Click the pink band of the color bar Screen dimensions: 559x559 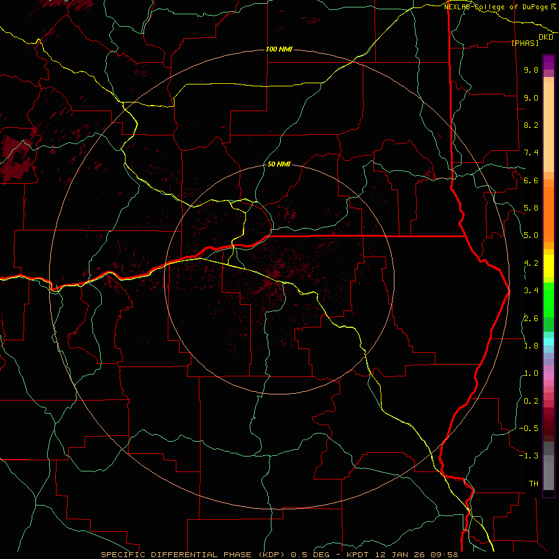click(x=548, y=376)
